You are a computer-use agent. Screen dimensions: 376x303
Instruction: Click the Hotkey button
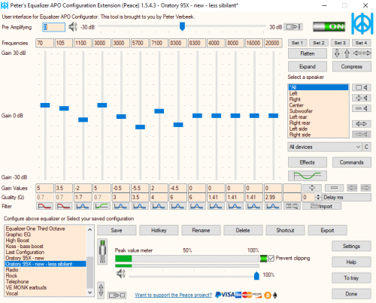tap(159, 230)
